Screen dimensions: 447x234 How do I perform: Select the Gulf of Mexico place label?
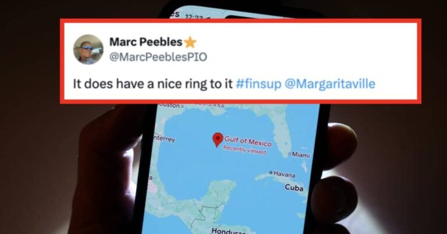click(248, 141)
